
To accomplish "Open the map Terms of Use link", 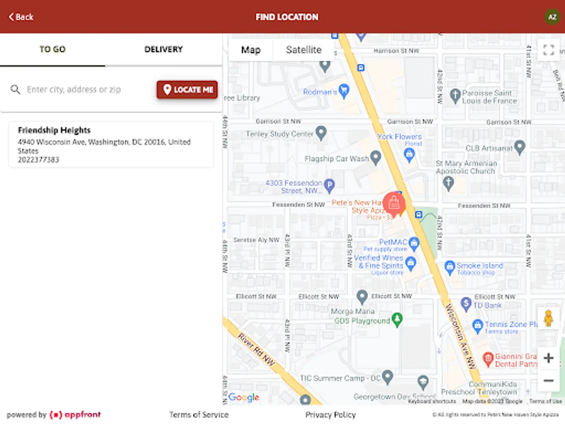I will (x=546, y=401).
